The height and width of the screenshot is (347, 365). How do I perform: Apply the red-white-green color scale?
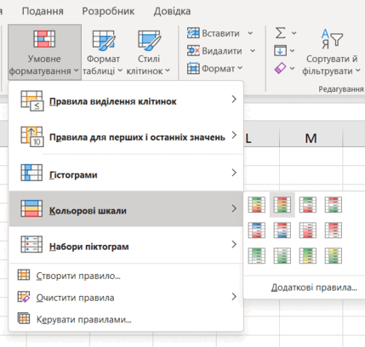point(334,205)
